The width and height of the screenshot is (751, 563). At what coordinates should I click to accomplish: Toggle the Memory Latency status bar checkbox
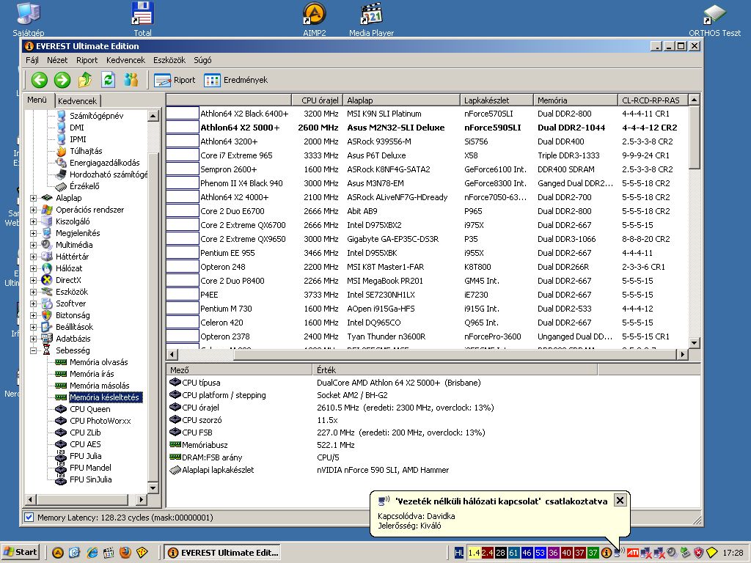[x=29, y=517]
